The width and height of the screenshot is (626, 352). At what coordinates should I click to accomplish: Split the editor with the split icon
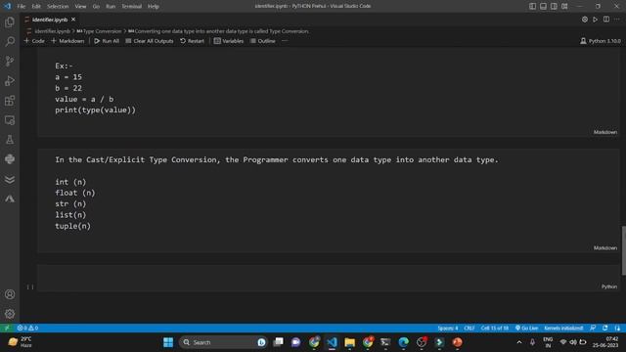tap(606, 20)
